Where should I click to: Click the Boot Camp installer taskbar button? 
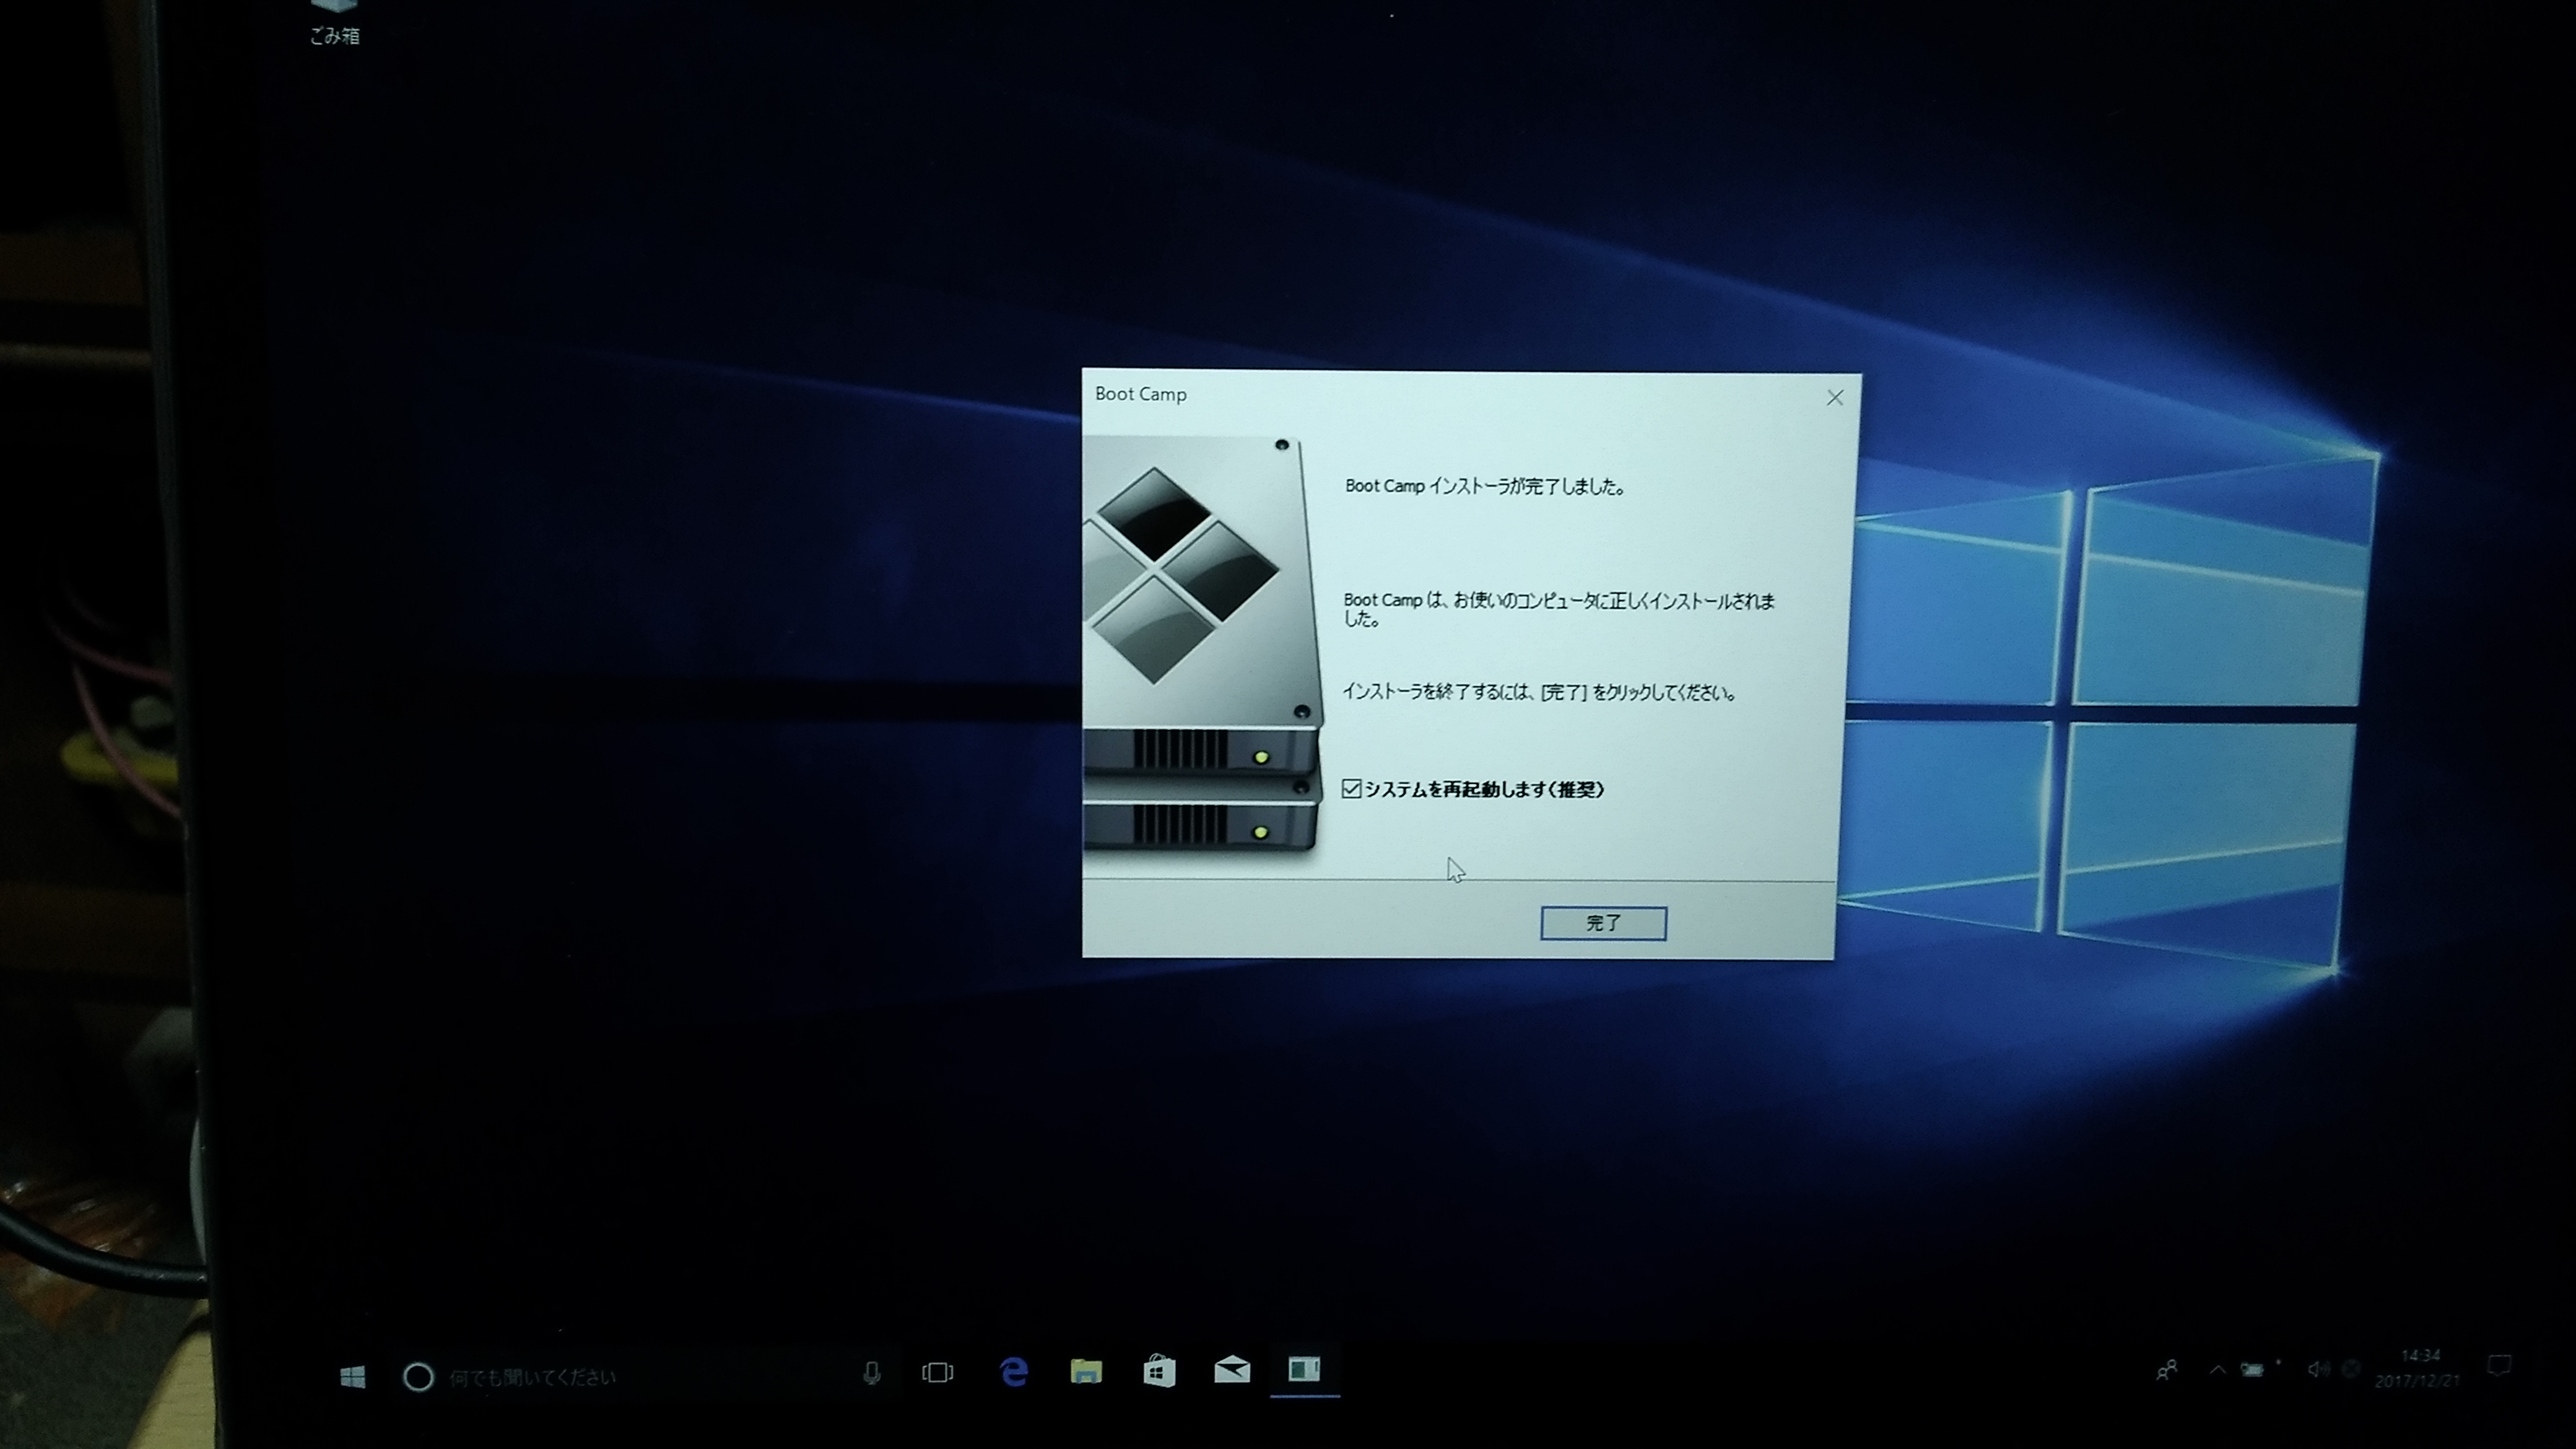pyautogui.click(x=1304, y=1370)
